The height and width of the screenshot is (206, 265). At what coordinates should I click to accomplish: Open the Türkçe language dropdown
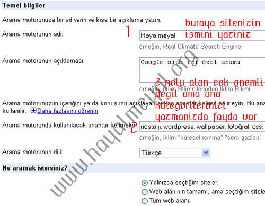tap(175, 153)
